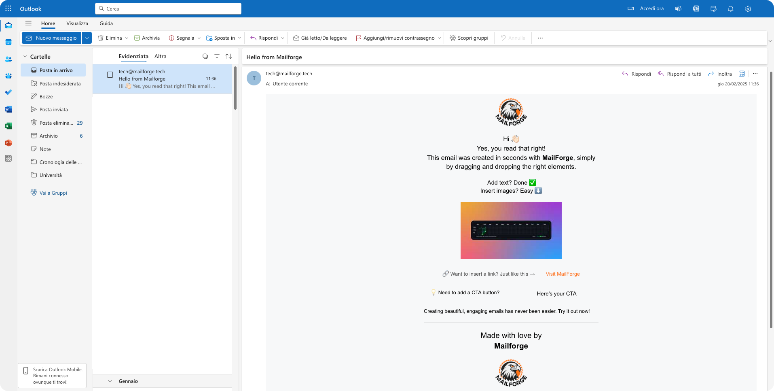Switch to the Home ribbon tab
The image size is (774, 391).
tap(48, 23)
